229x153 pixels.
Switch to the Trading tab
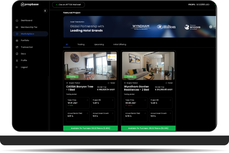tap(81, 45)
